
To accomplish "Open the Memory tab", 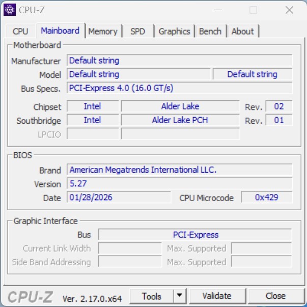I will (x=103, y=31).
